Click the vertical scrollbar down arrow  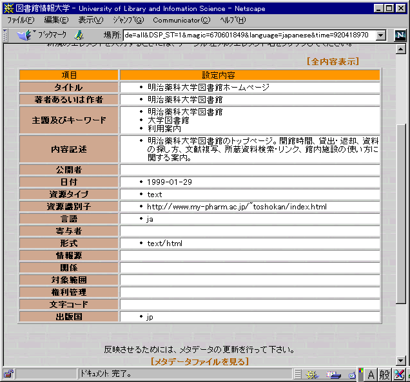pyautogui.click(x=401, y=361)
